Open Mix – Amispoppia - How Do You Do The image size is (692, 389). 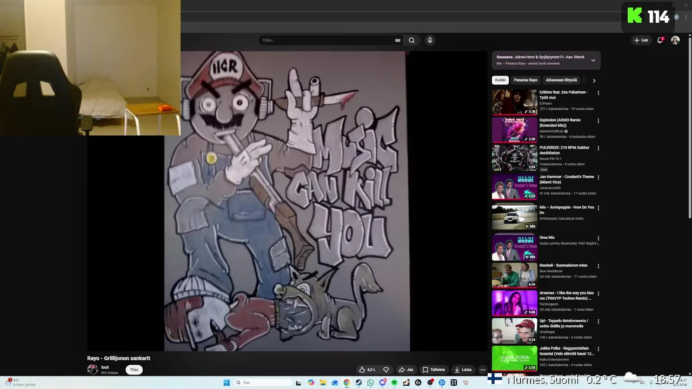pyautogui.click(x=567, y=210)
